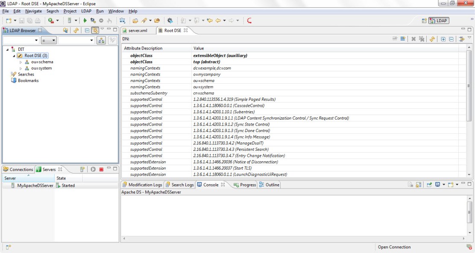The image size is (475, 253).
Task: Toggle the LDAP perspective button
Action: [439, 21]
